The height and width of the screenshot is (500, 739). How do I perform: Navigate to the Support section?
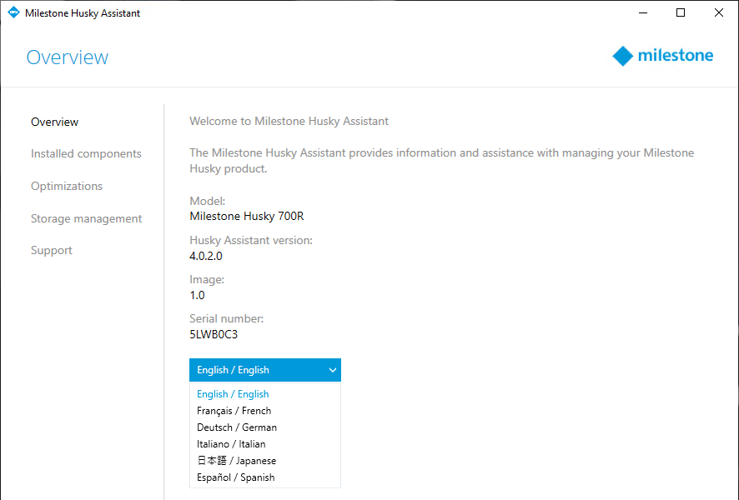[52, 251]
